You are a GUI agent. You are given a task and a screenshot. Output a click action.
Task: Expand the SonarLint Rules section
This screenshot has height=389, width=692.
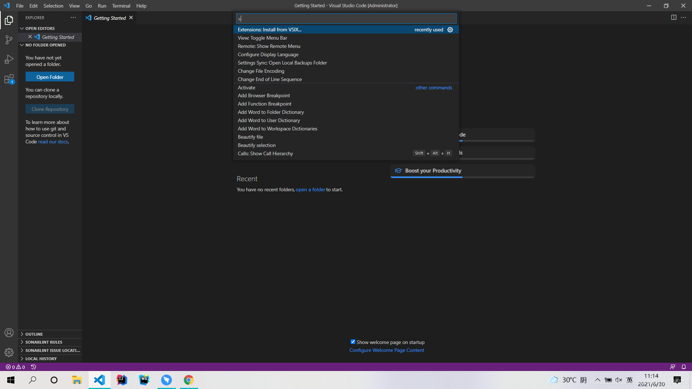tap(43, 342)
